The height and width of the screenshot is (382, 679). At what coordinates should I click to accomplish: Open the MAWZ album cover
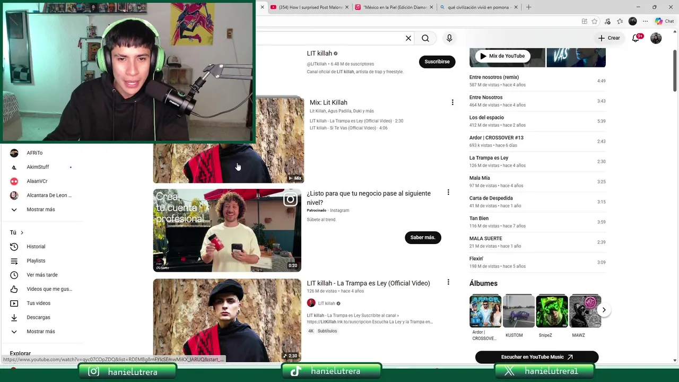pyautogui.click(x=585, y=311)
